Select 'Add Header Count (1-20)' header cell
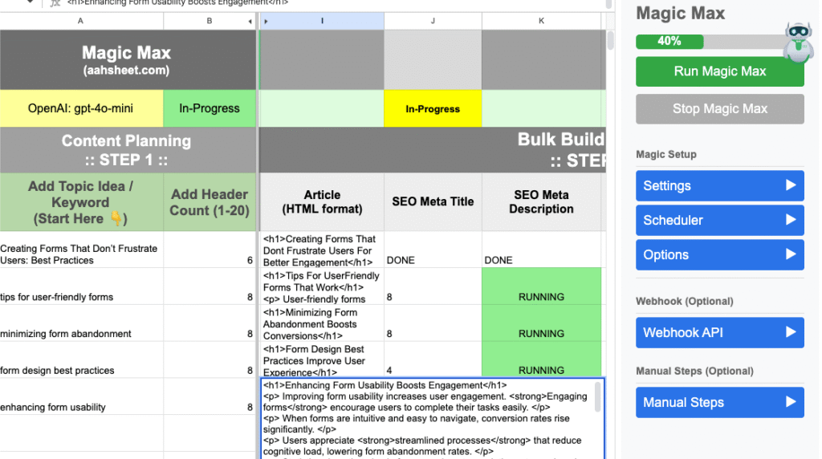The height and width of the screenshot is (459, 822). (210, 202)
